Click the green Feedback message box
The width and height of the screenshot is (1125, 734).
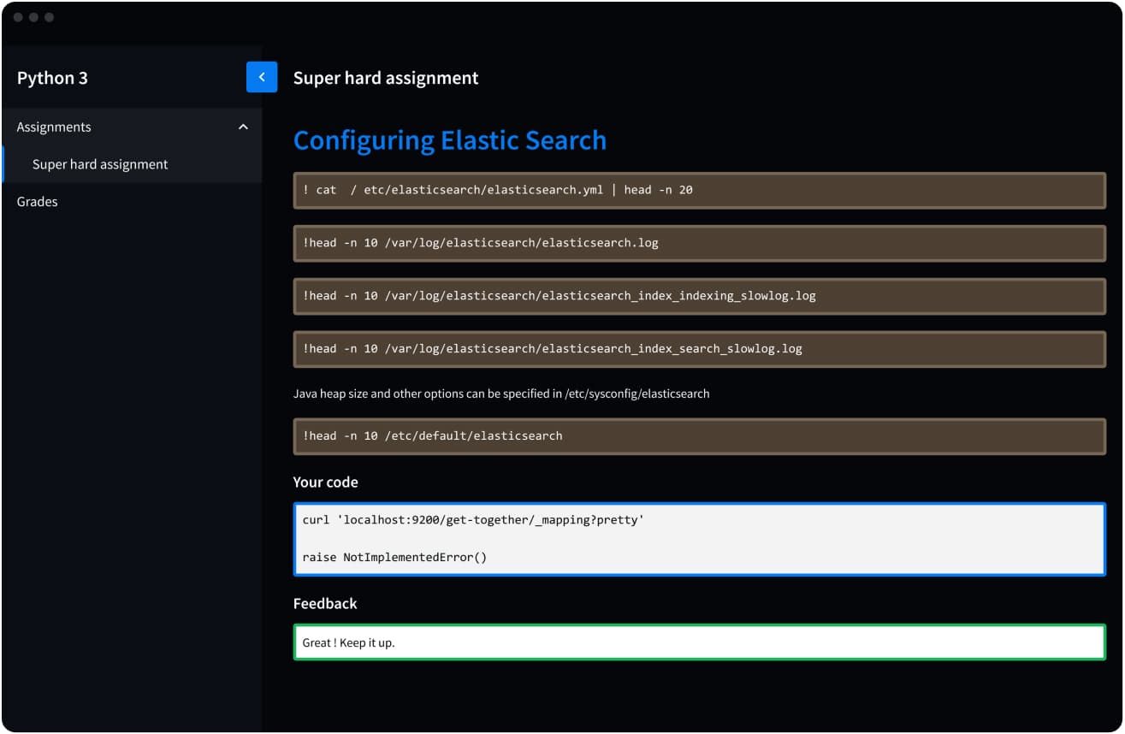698,642
